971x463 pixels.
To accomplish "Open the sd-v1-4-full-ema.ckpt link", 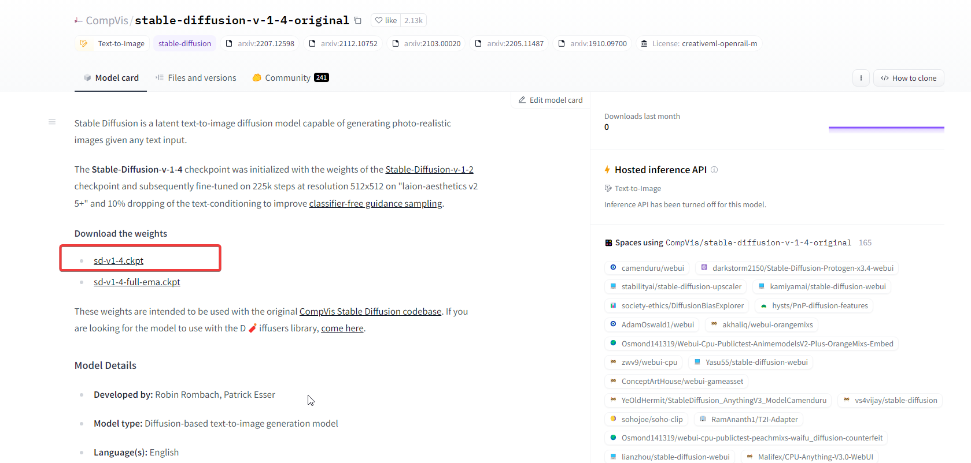I will tap(137, 282).
